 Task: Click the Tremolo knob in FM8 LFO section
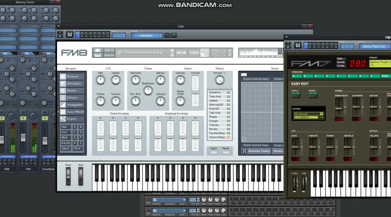(116, 101)
